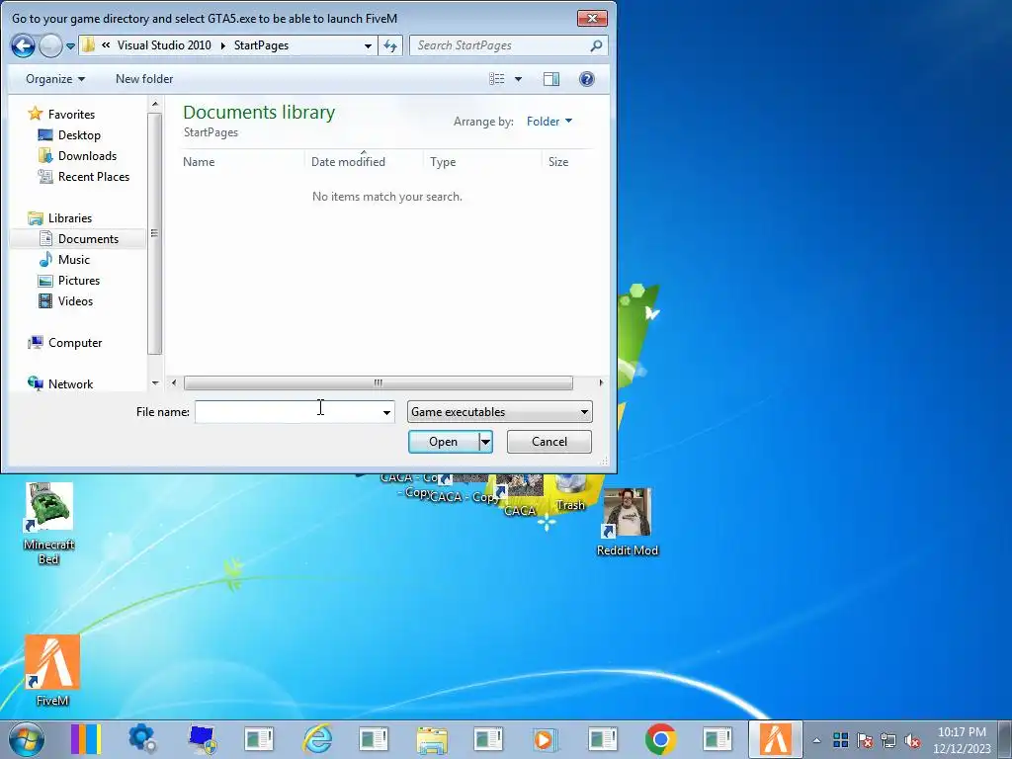The image size is (1012, 759).
Task: Open the Organize menu
Action: [55, 79]
